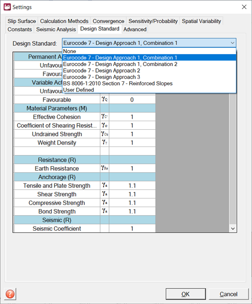252x304 pixels.
Task: Click Compressive Strength value 1.1
Action: click(132, 203)
